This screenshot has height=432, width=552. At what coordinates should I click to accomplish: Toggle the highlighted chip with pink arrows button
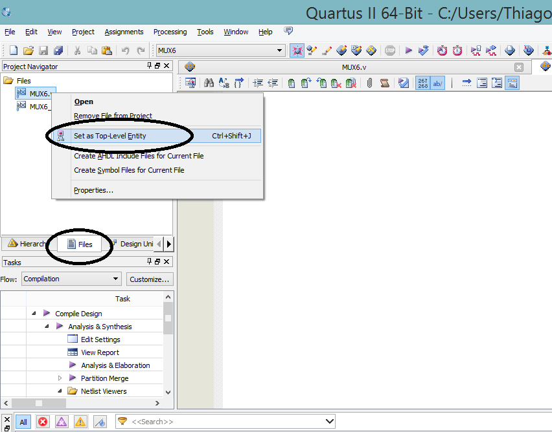[297, 50]
